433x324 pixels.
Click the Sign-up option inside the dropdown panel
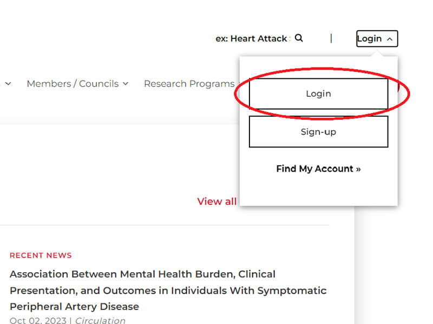(318, 131)
